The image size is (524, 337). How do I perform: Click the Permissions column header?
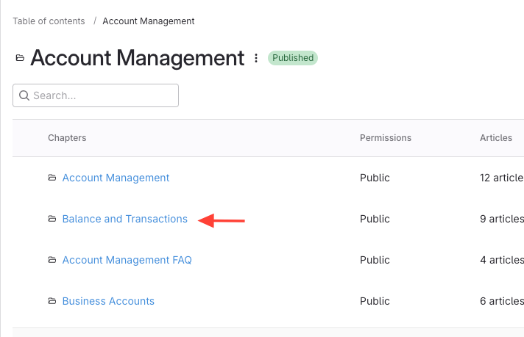point(385,138)
